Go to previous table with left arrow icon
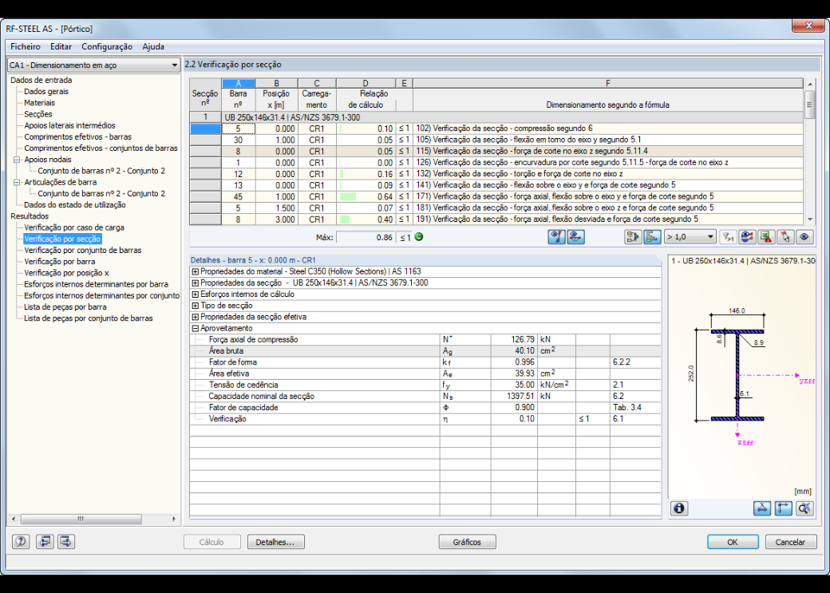Image resolution: width=830 pixels, height=593 pixels. pos(45,541)
